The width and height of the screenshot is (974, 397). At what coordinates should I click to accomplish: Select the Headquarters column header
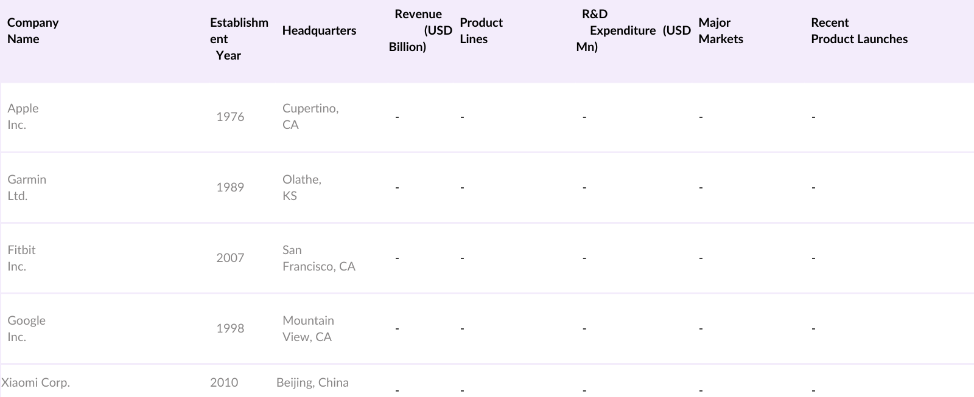coord(319,31)
